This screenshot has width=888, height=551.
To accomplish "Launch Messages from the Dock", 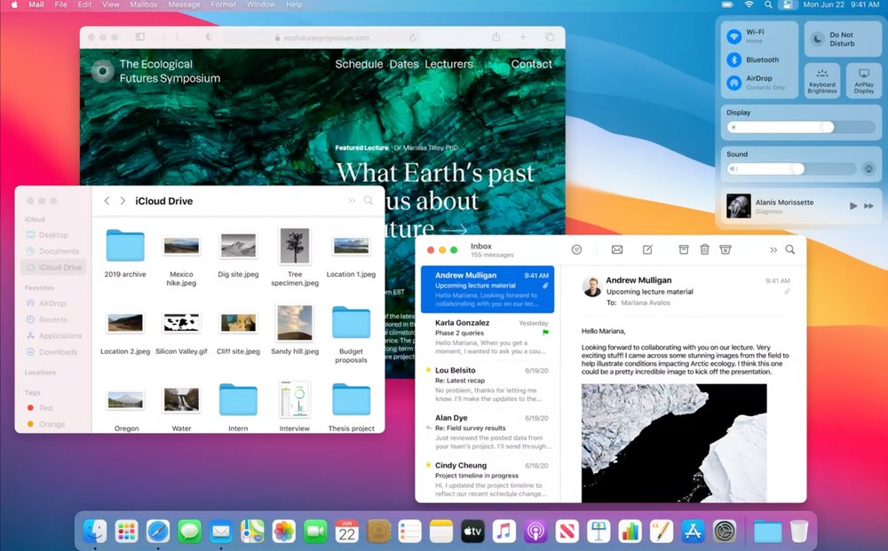I will [x=190, y=531].
